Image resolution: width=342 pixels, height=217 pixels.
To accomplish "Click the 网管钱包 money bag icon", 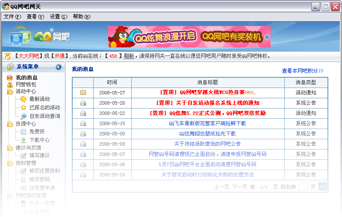I will [x=10, y=85].
